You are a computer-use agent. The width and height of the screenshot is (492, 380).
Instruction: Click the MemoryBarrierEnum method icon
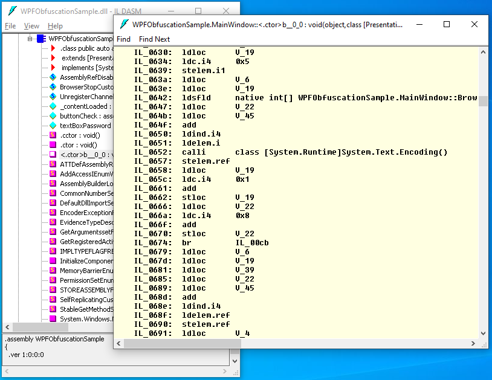click(53, 270)
